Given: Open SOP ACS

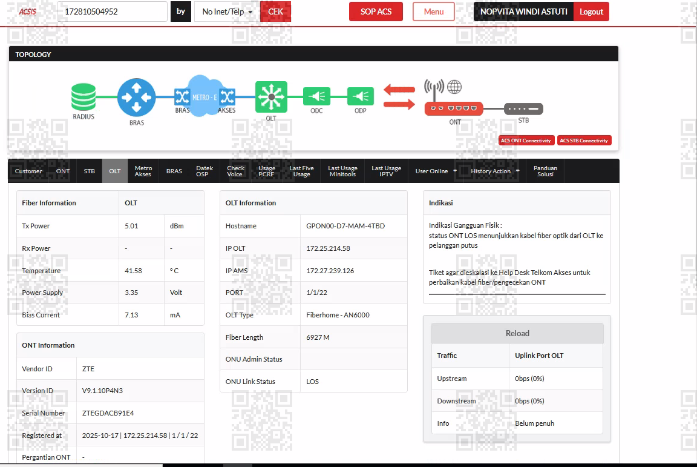Looking at the screenshot, I should (376, 12).
